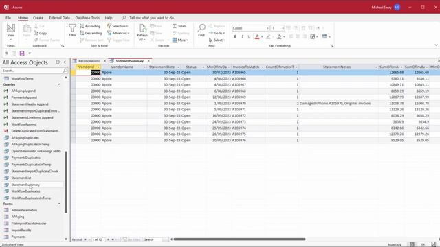The width and height of the screenshot is (440, 247).
Task: Open the Help ribbon tab
Action: [109, 18]
